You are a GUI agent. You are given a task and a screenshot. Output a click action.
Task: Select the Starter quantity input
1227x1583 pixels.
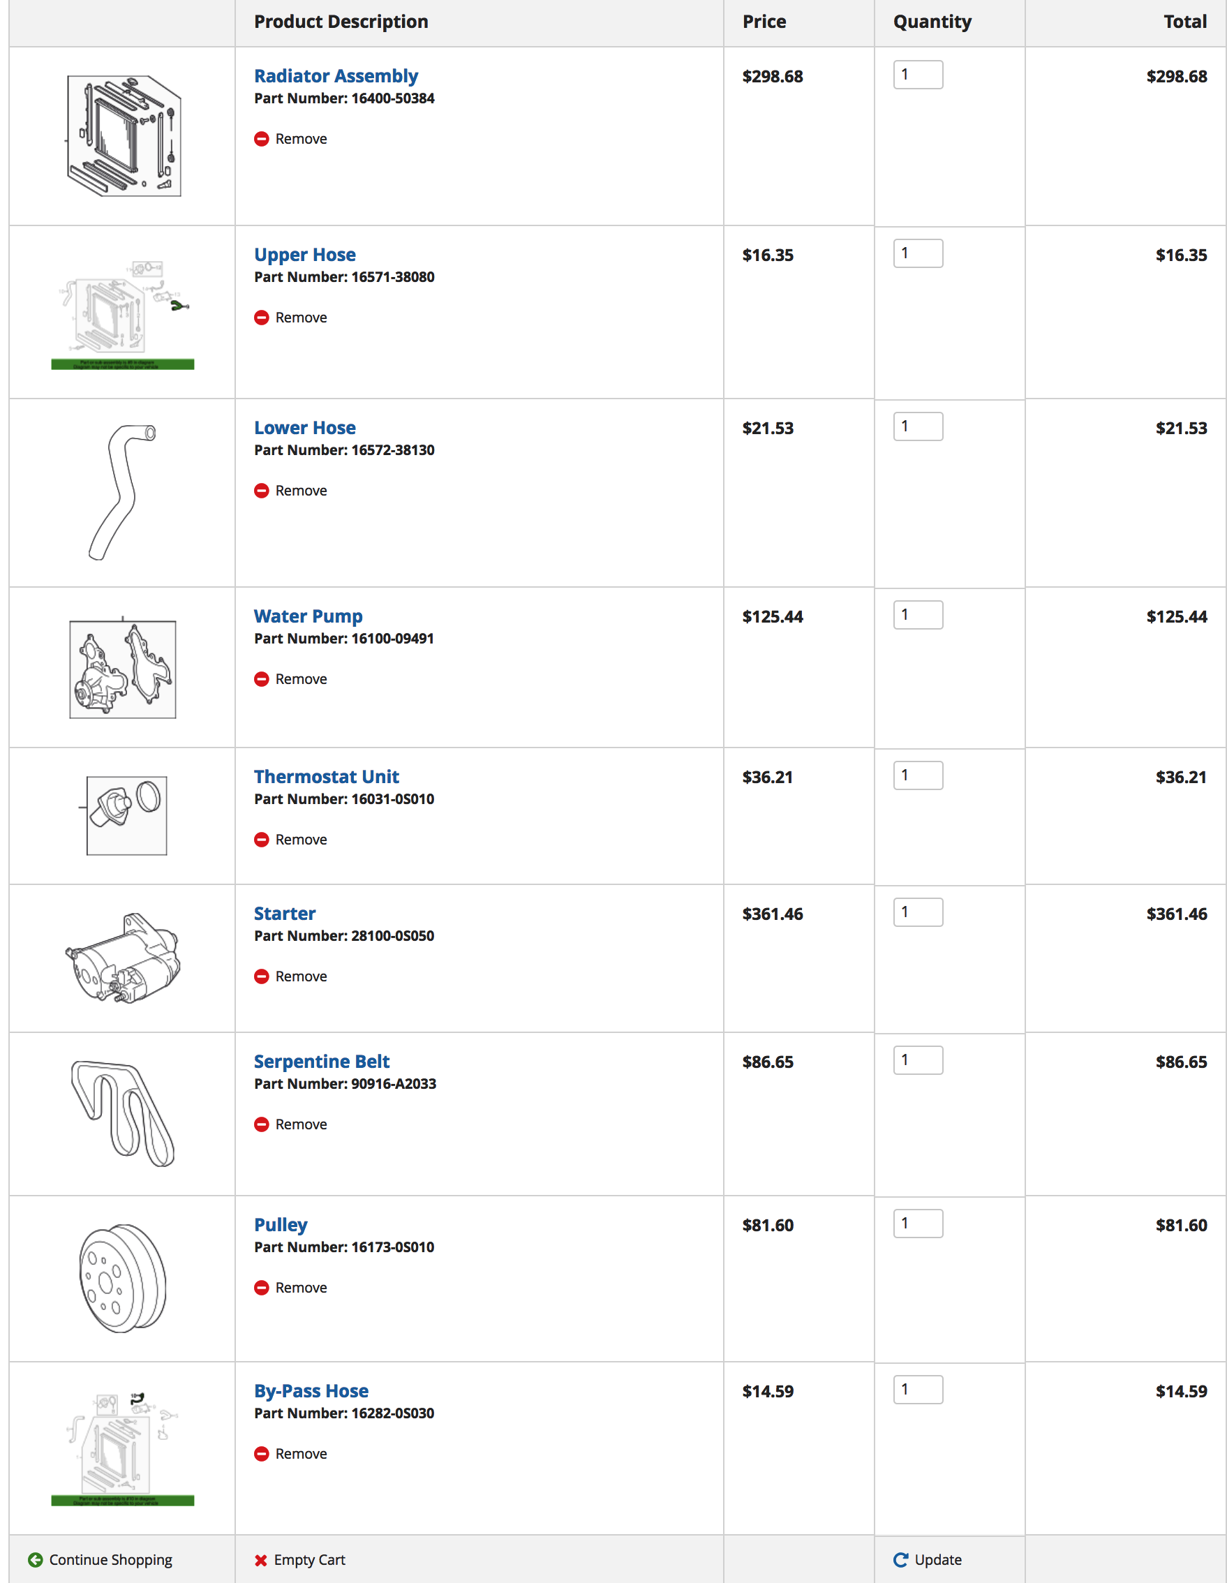click(x=918, y=912)
